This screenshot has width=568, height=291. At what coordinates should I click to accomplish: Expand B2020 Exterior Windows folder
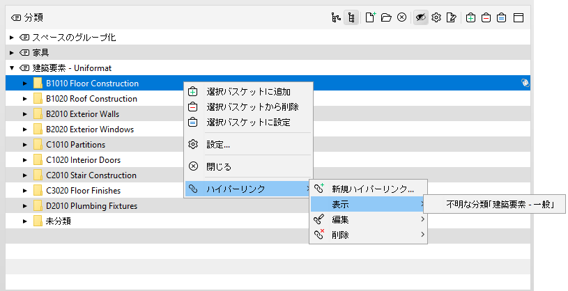[x=24, y=129]
